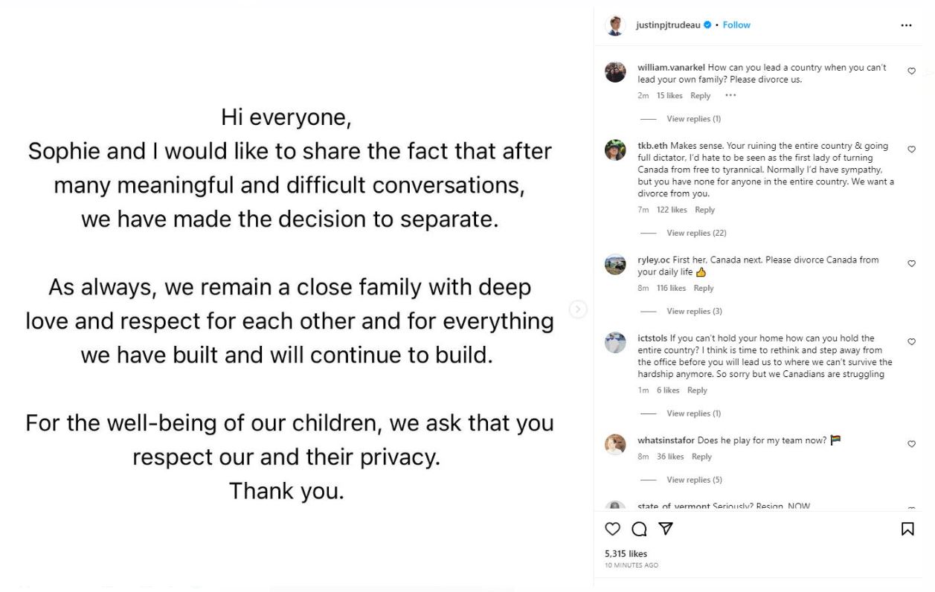This screenshot has width=935, height=592.
Task: Expand the 22 replies under tkb.eth's comment
Action: coord(696,233)
